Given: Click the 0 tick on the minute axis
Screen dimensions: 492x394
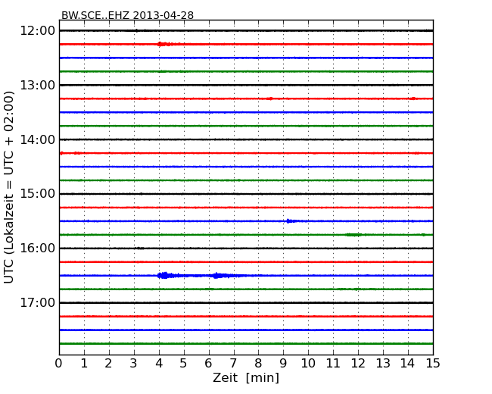Looking at the screenshot, I should 59,364.
